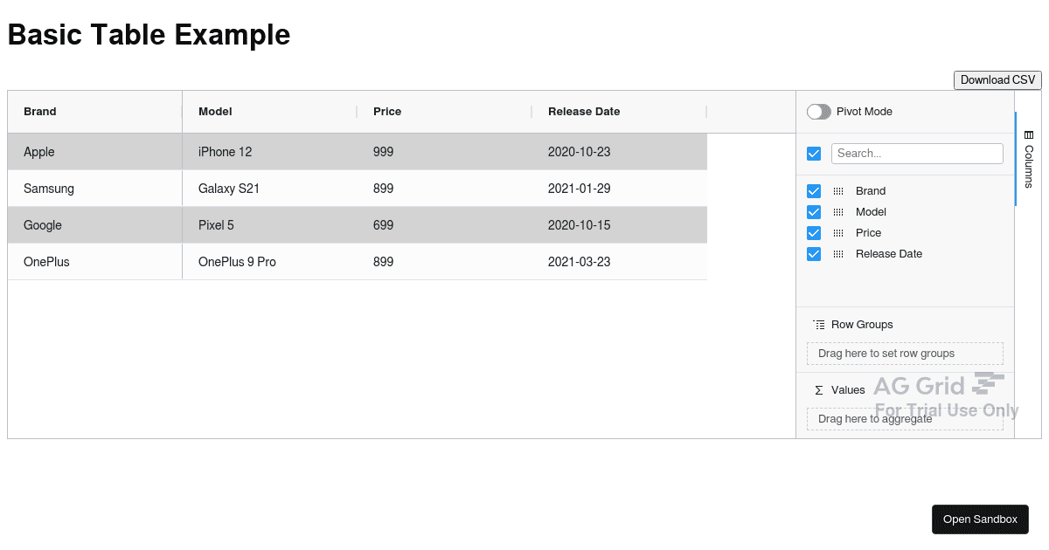The width and height of the screenshot is (1049, 550).
Task: Sort by the Price column header
Action: [387, 112]
